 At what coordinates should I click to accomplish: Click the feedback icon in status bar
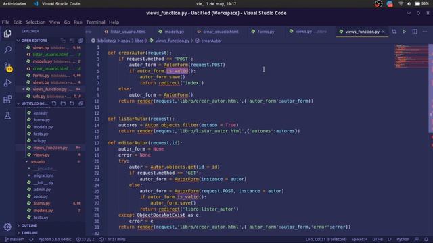[x=417, y=239]
